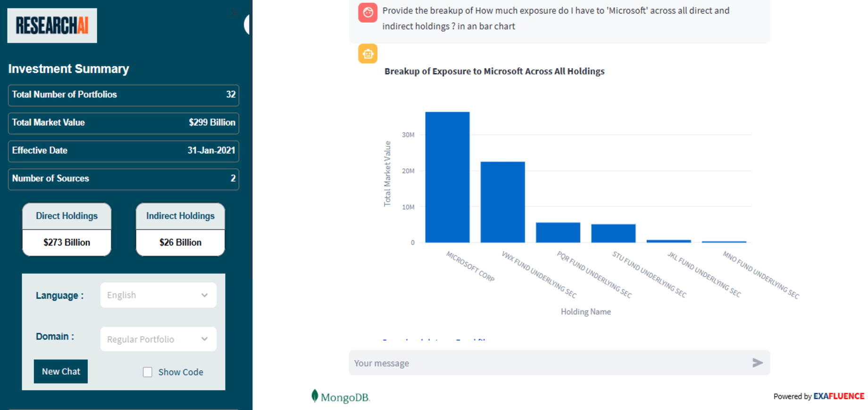Close the sidebar with the X icon
This screenshot has height=410, width=868.
234,13
